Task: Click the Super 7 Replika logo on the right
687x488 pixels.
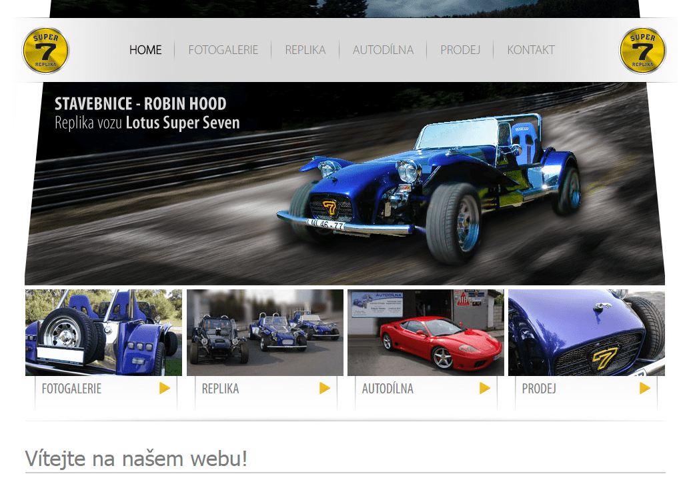Action: [642, 51]
